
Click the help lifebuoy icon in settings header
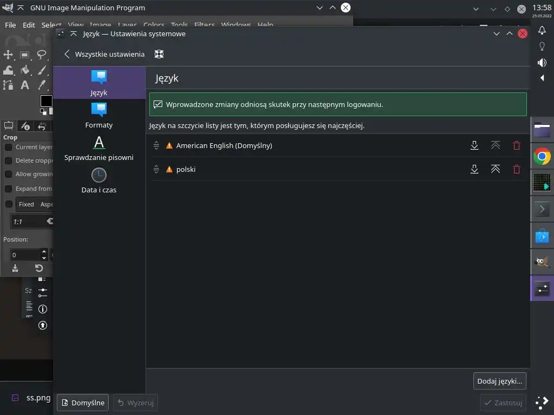[x=159, y=54]
